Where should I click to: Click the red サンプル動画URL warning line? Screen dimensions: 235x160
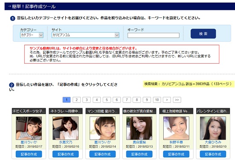tap(83, 48)
